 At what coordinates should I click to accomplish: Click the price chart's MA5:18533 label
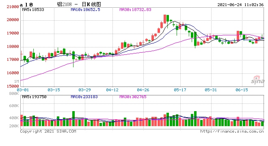(x=33, y=10)
